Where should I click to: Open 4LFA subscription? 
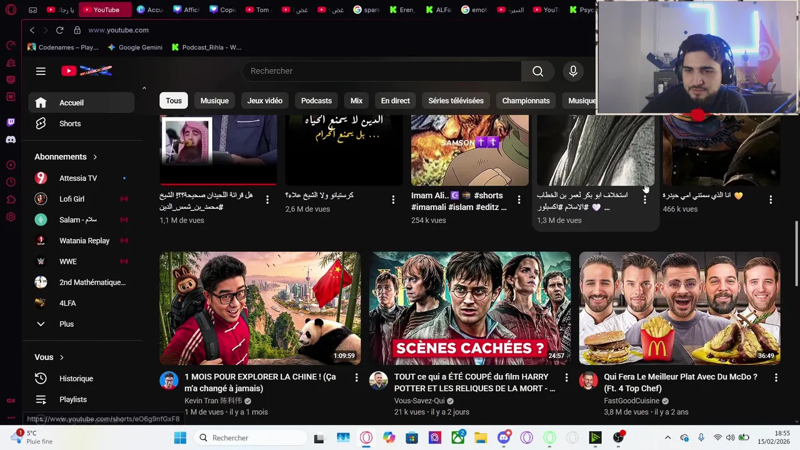81,303
